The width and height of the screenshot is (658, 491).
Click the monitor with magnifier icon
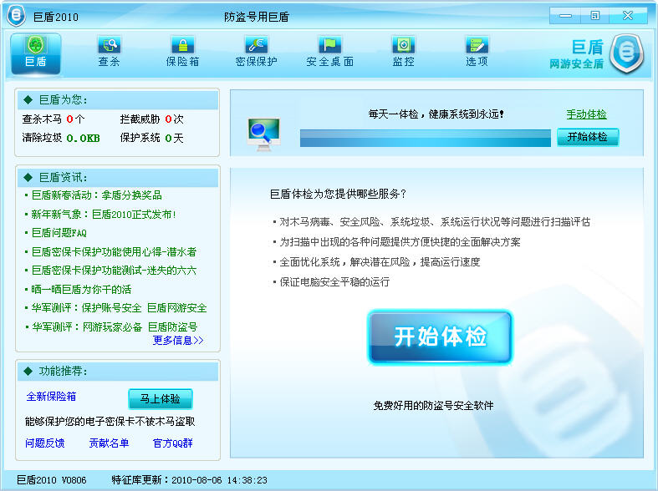263,134
